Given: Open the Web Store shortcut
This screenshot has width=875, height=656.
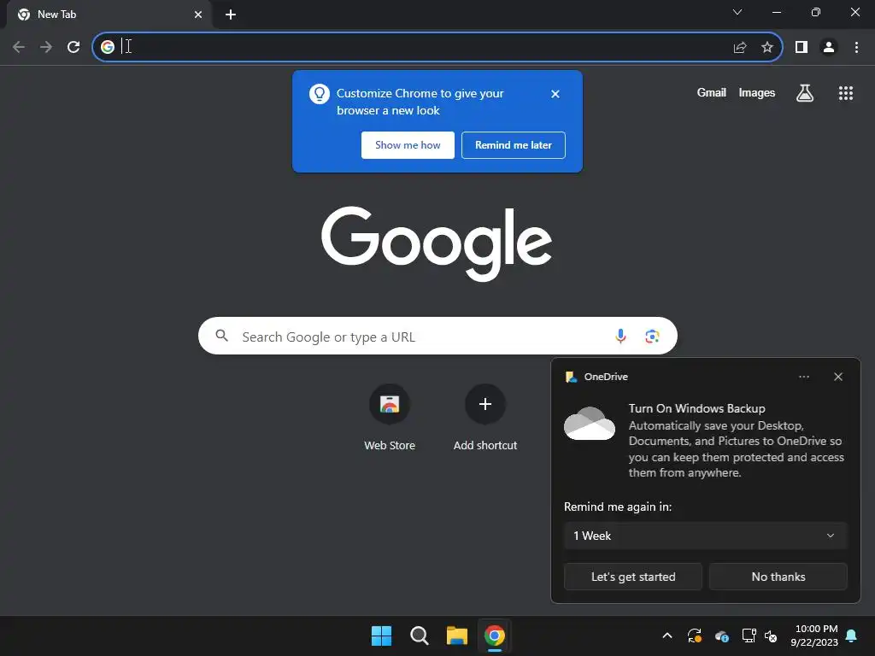Looking at the screenshot, I should (x=390, y=417).
